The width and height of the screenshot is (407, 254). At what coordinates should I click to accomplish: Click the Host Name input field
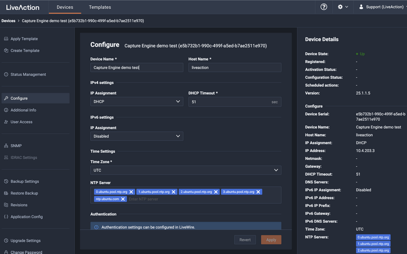tap(234, 67)
